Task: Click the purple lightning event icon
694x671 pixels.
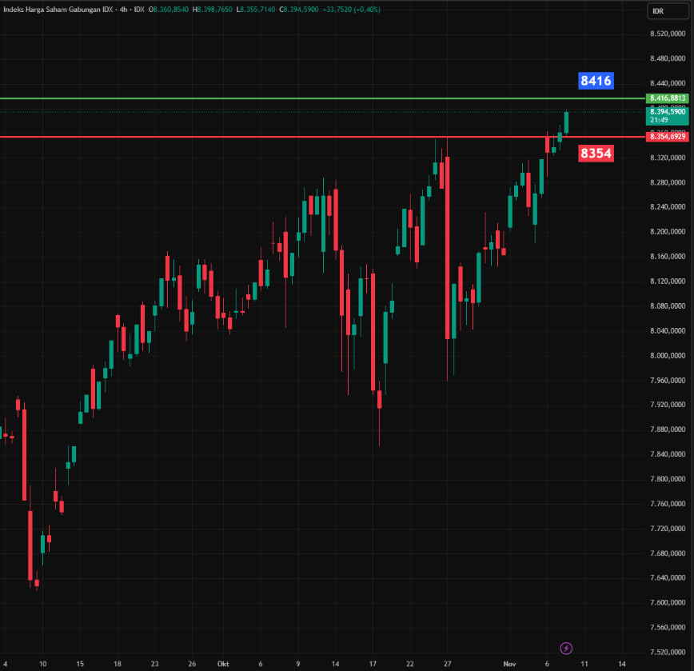Action: pos(566,648)
